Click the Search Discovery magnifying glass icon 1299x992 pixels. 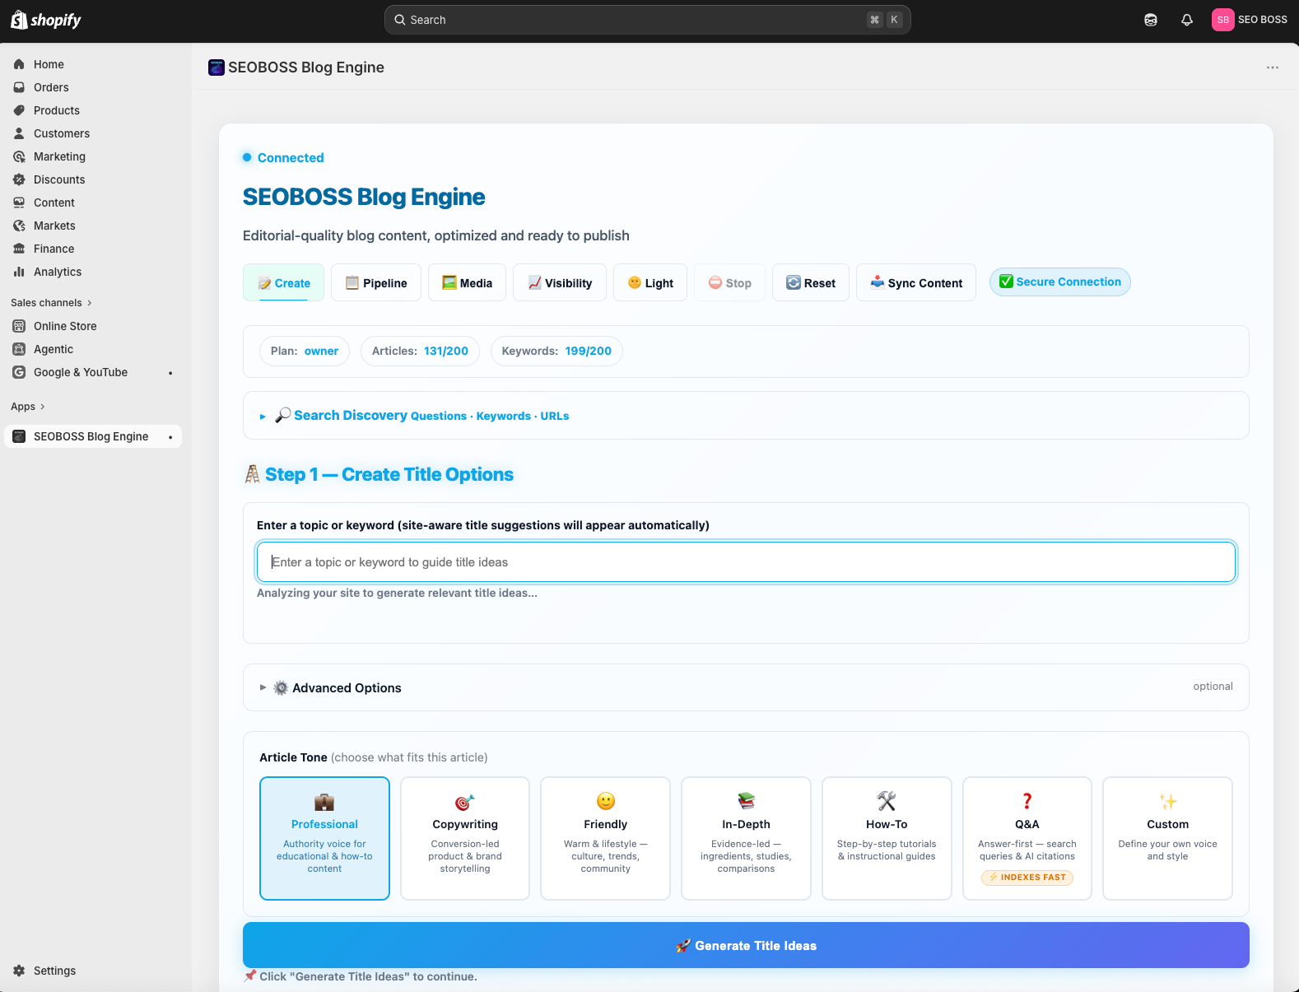point(282,415)
